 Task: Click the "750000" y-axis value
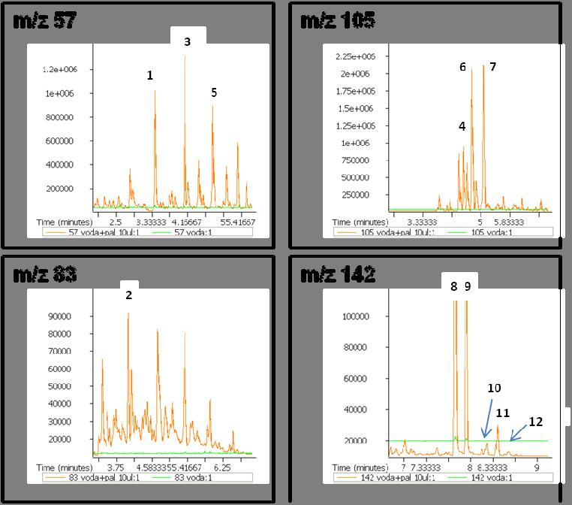tap(355, 160)
